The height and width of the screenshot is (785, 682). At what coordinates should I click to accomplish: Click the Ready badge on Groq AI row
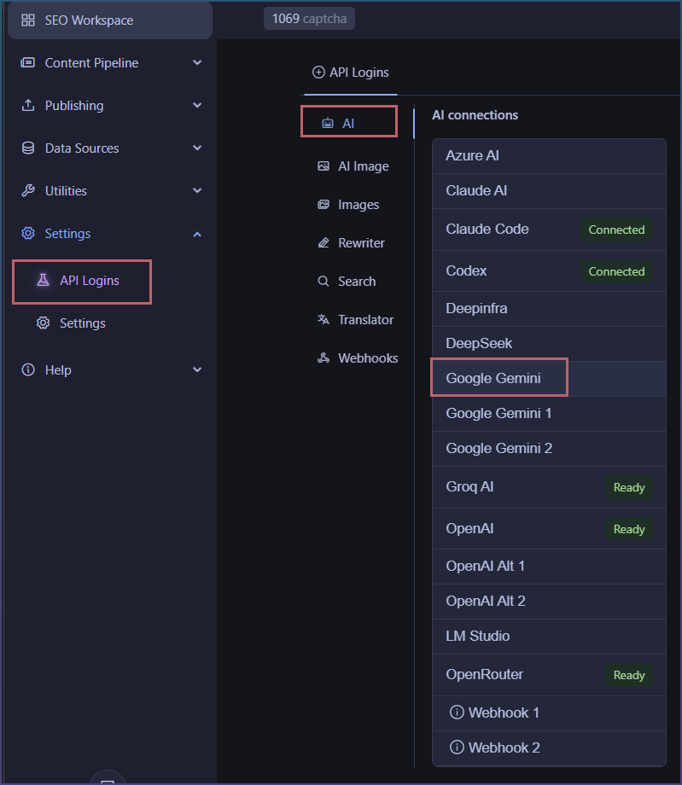[x=629, y=487]
